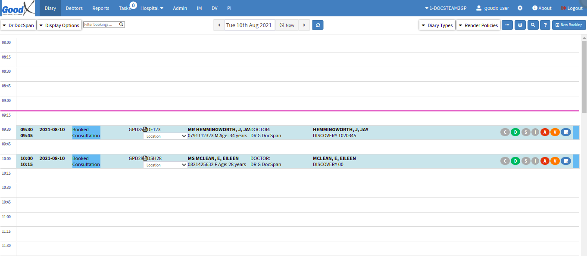Open Location dropdown for McLean booking
587x256 pixels.
(x=165, y=165)
